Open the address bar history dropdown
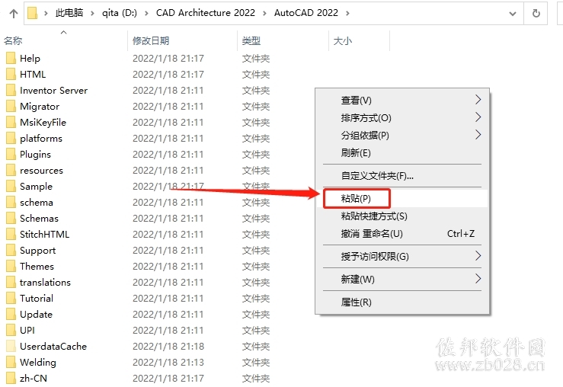This screenshot has height=387, width=563. coord(513,14)
